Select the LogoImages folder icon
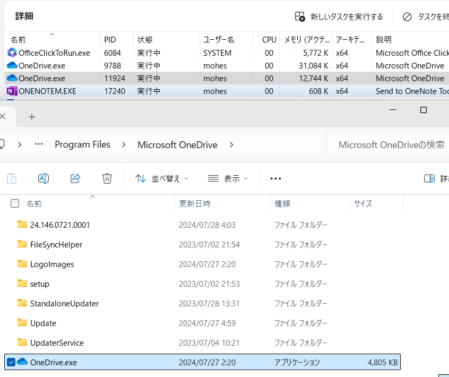The image size is (449, 377). coord(22,263)
